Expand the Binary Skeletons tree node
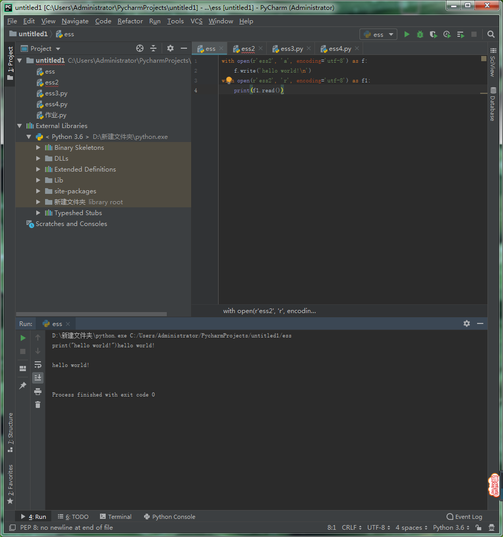 click(x=38, y=148)
